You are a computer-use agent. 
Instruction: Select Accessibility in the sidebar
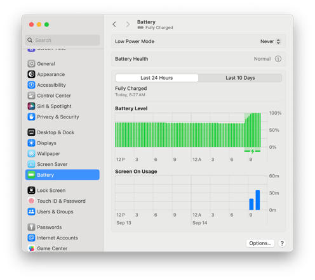(62, 85)
